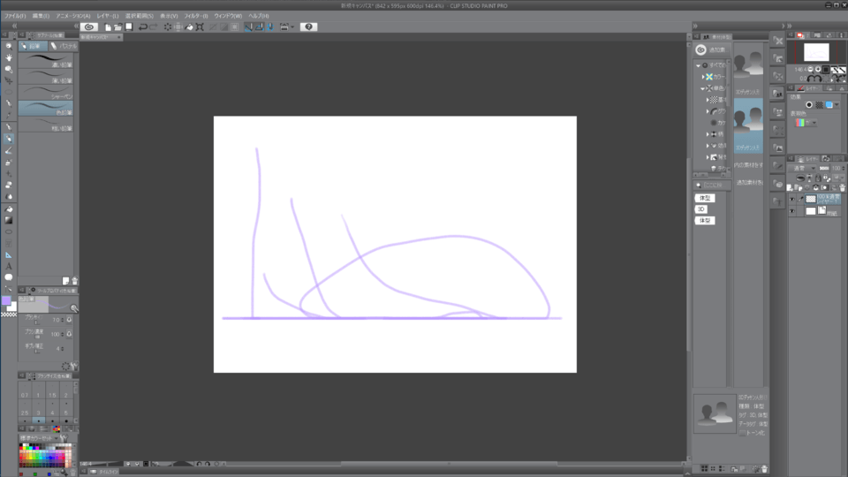Click the Undo arrow icon
The width and height of the screenshot is (848, 477).
(x=143, y=27)
